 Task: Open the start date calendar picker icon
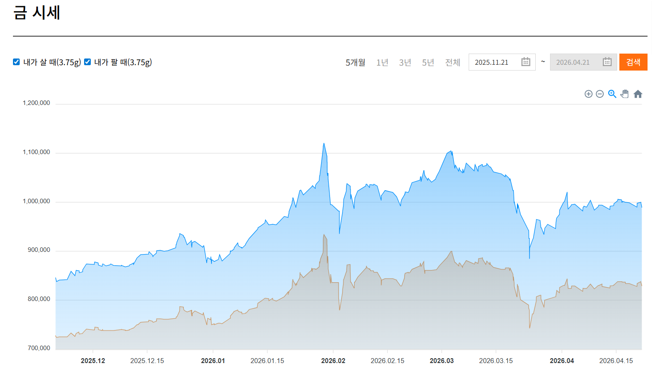tap(526, 62)
